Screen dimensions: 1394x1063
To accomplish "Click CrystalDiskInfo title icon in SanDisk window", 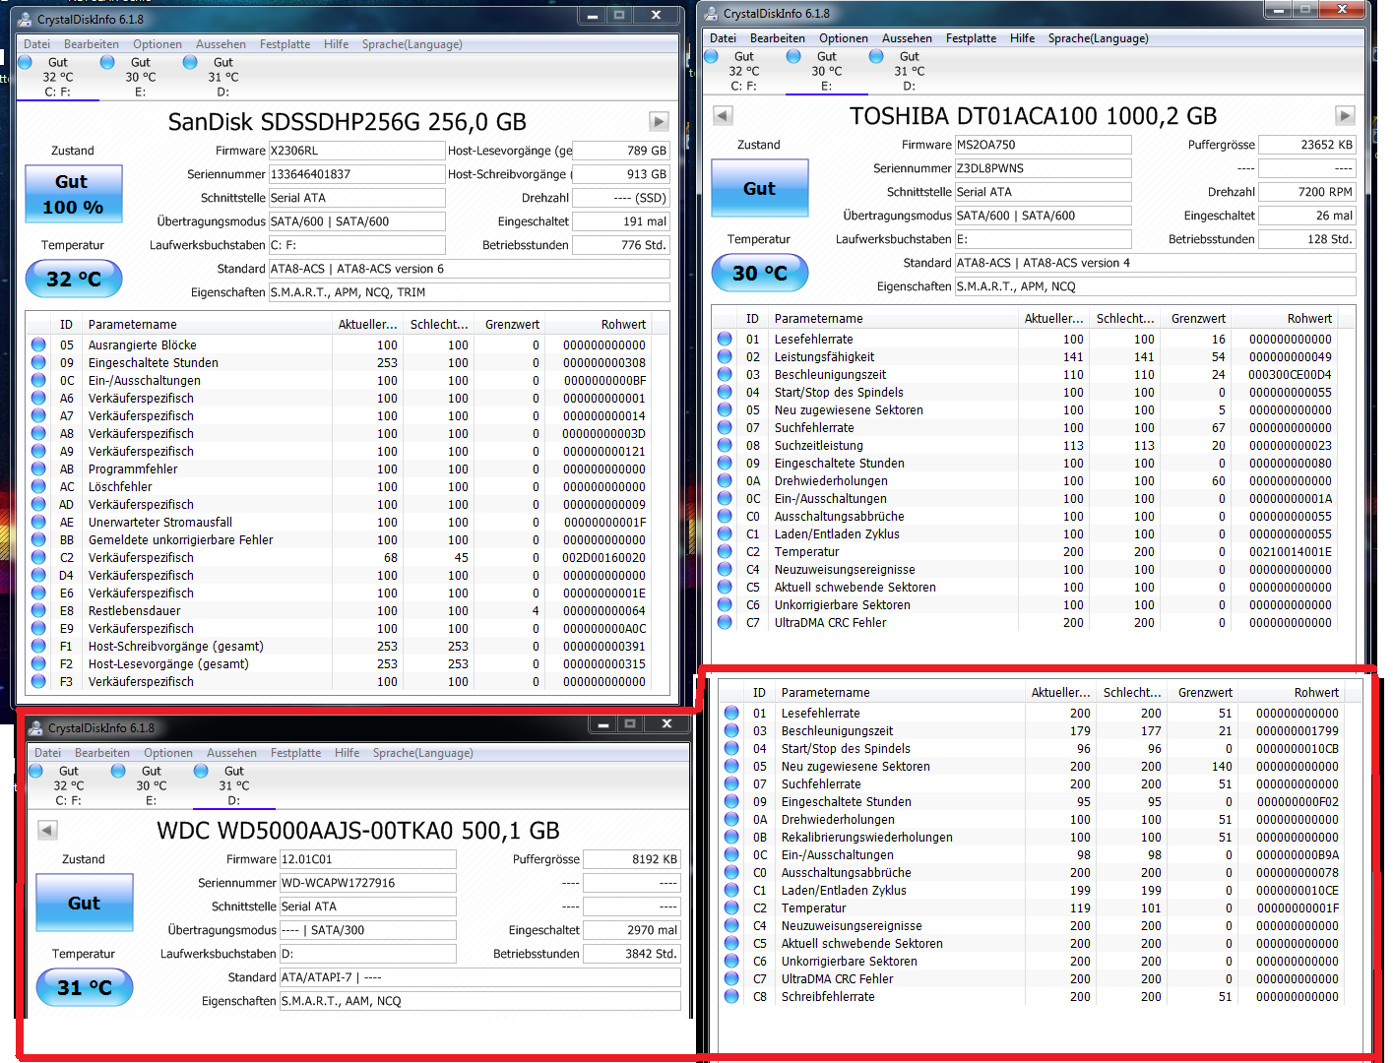I will point(26,19).
